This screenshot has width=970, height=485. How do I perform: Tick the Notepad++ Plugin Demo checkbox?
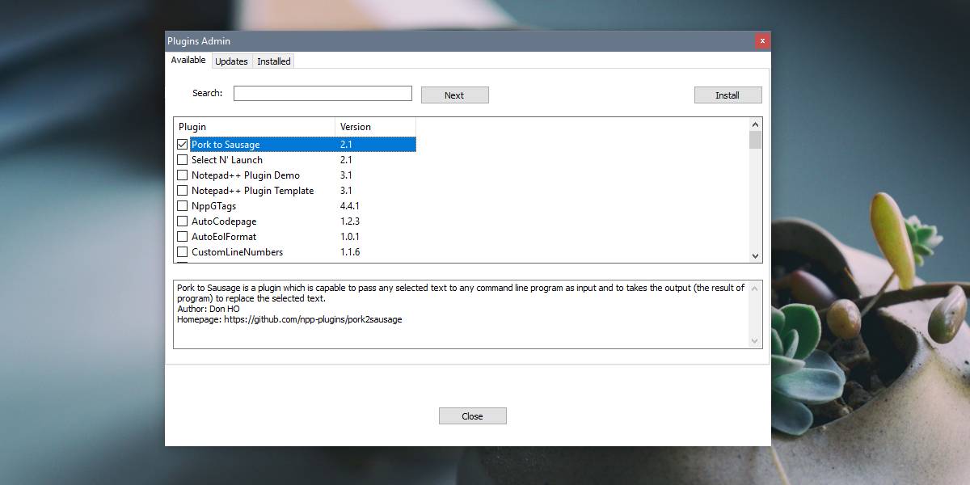pos(182,175)
